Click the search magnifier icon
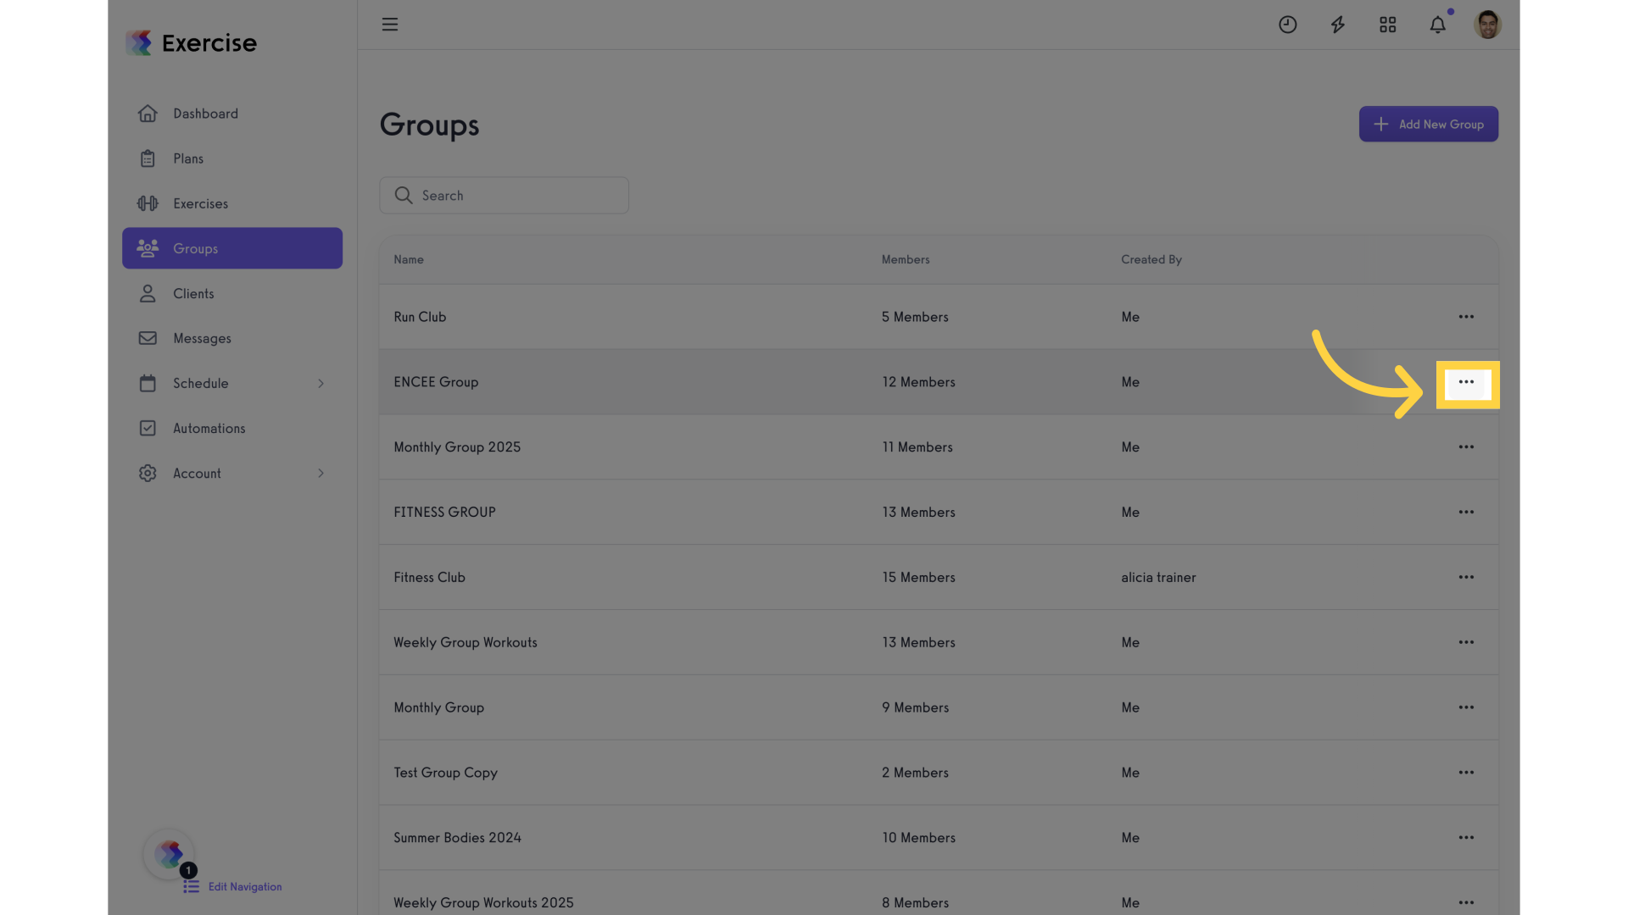The image size is (1628, 915). [404, 196]
